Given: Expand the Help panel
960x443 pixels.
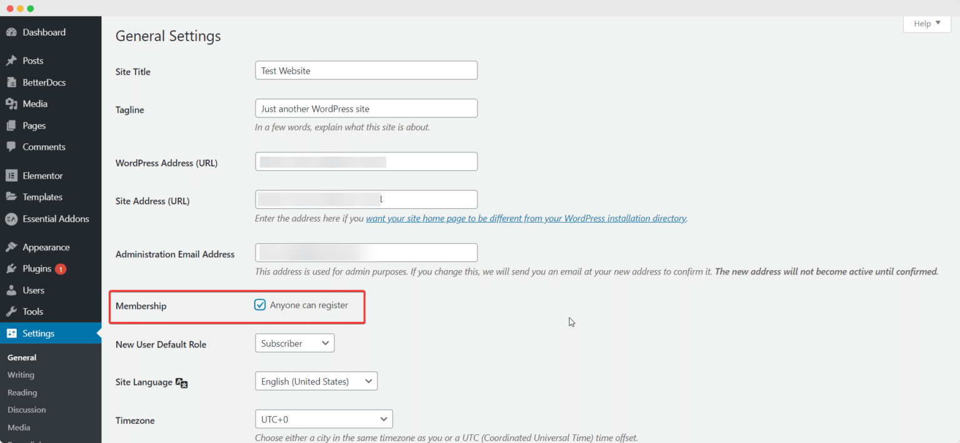Looking at the screenshot, I should 926,23.
